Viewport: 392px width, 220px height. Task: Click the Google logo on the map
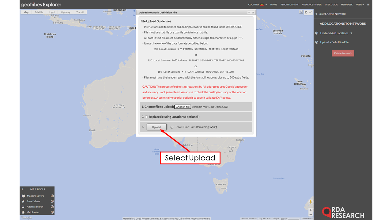point(27,218)
